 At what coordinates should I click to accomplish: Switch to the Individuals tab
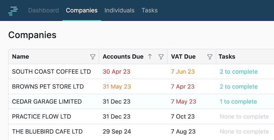[119, 10]
